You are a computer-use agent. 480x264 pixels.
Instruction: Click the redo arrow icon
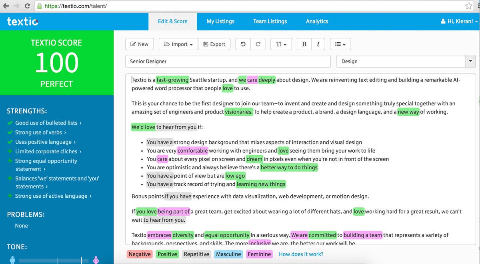tap(258, 44)
